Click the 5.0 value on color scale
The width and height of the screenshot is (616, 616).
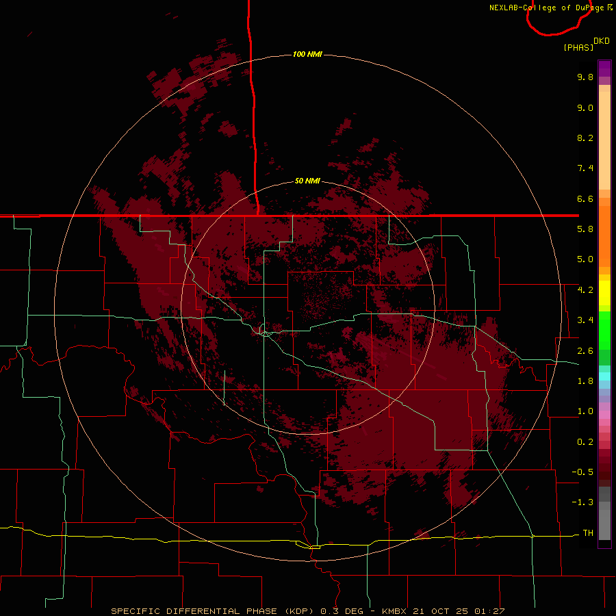pyautogui.click(x=585, y=259)
